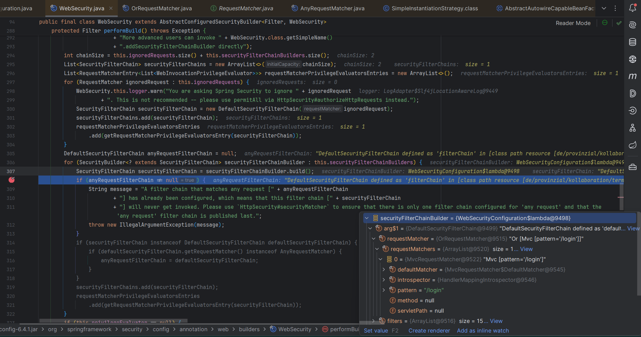Viewport: 641px width, 337px height.
Task: Toggle the breakpoint on line 308
Action: pyautogui.click(x=11, y=180)
